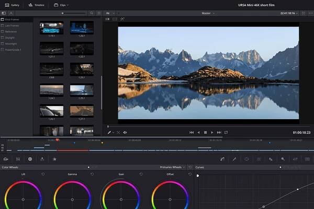The width and height of the screenshot is (314, 209).
Task: Click the red timeline playhead marker
Action: pos(57,140)
